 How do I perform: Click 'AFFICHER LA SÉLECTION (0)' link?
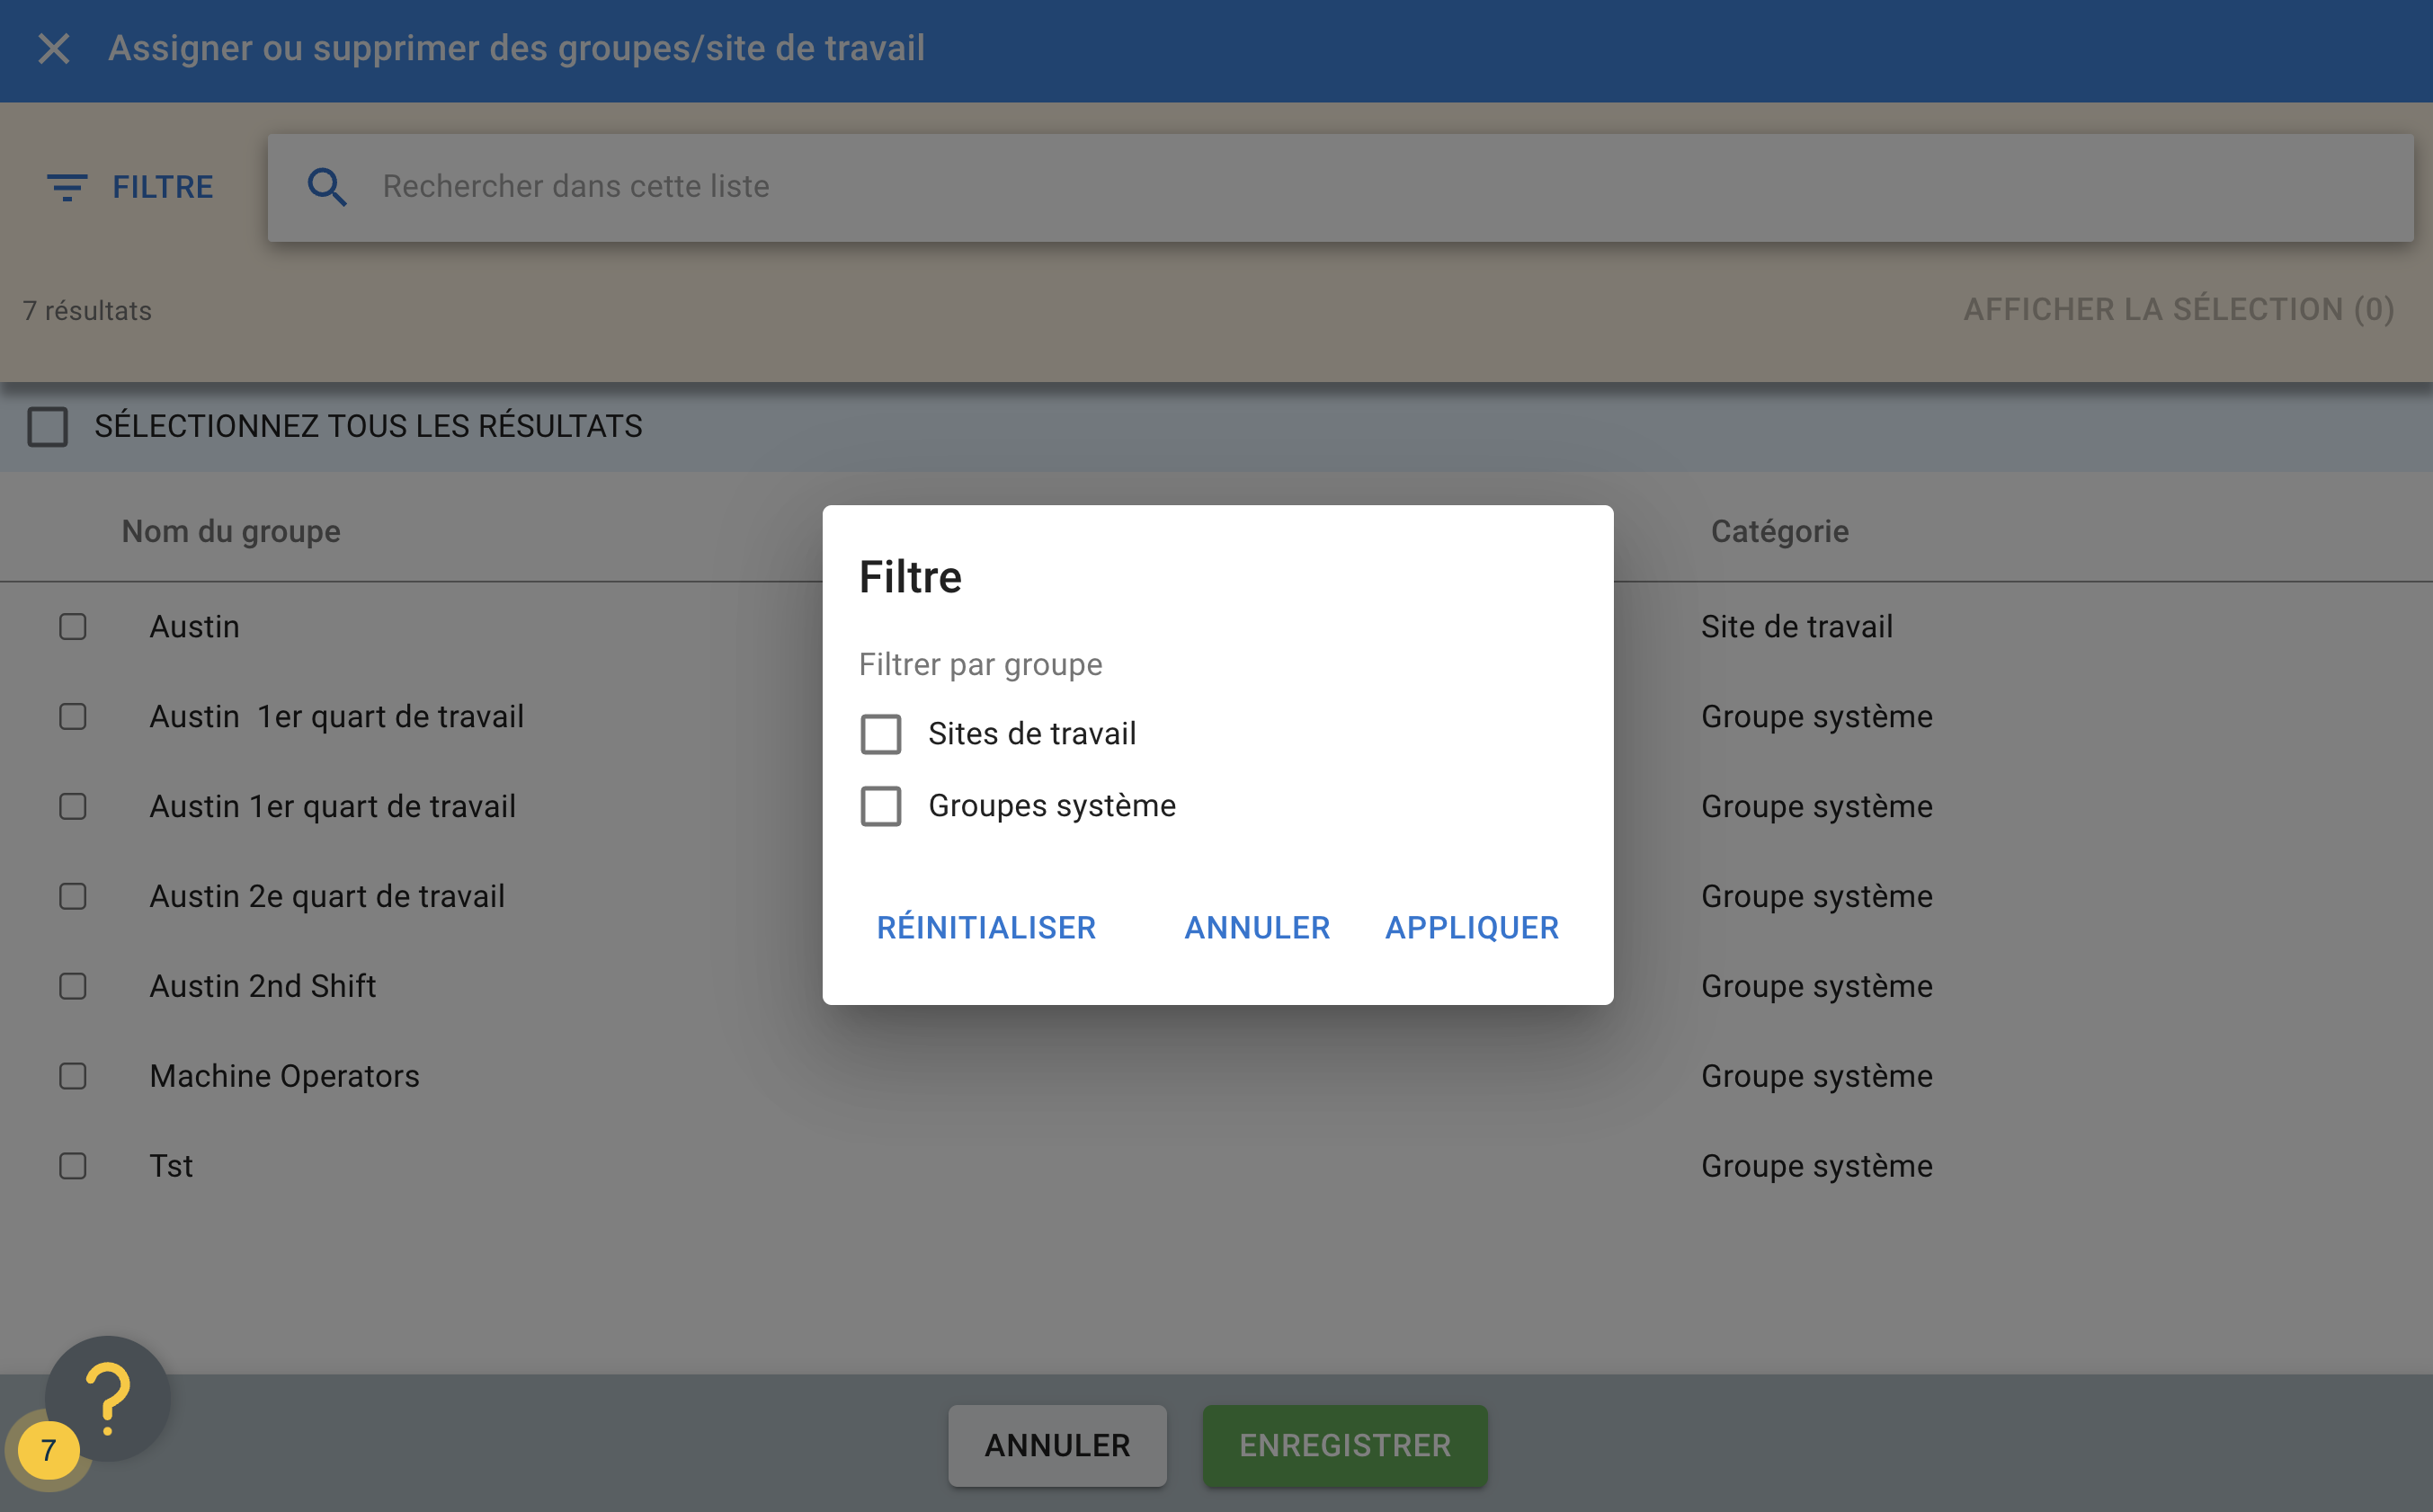tap(2179, 310)
